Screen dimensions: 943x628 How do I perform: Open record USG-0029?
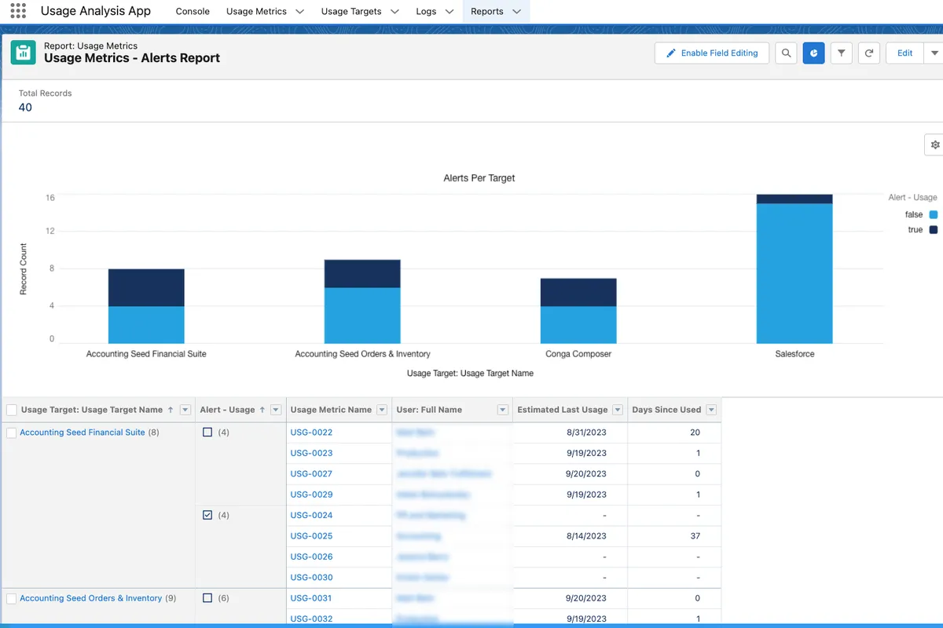[311, 495]
